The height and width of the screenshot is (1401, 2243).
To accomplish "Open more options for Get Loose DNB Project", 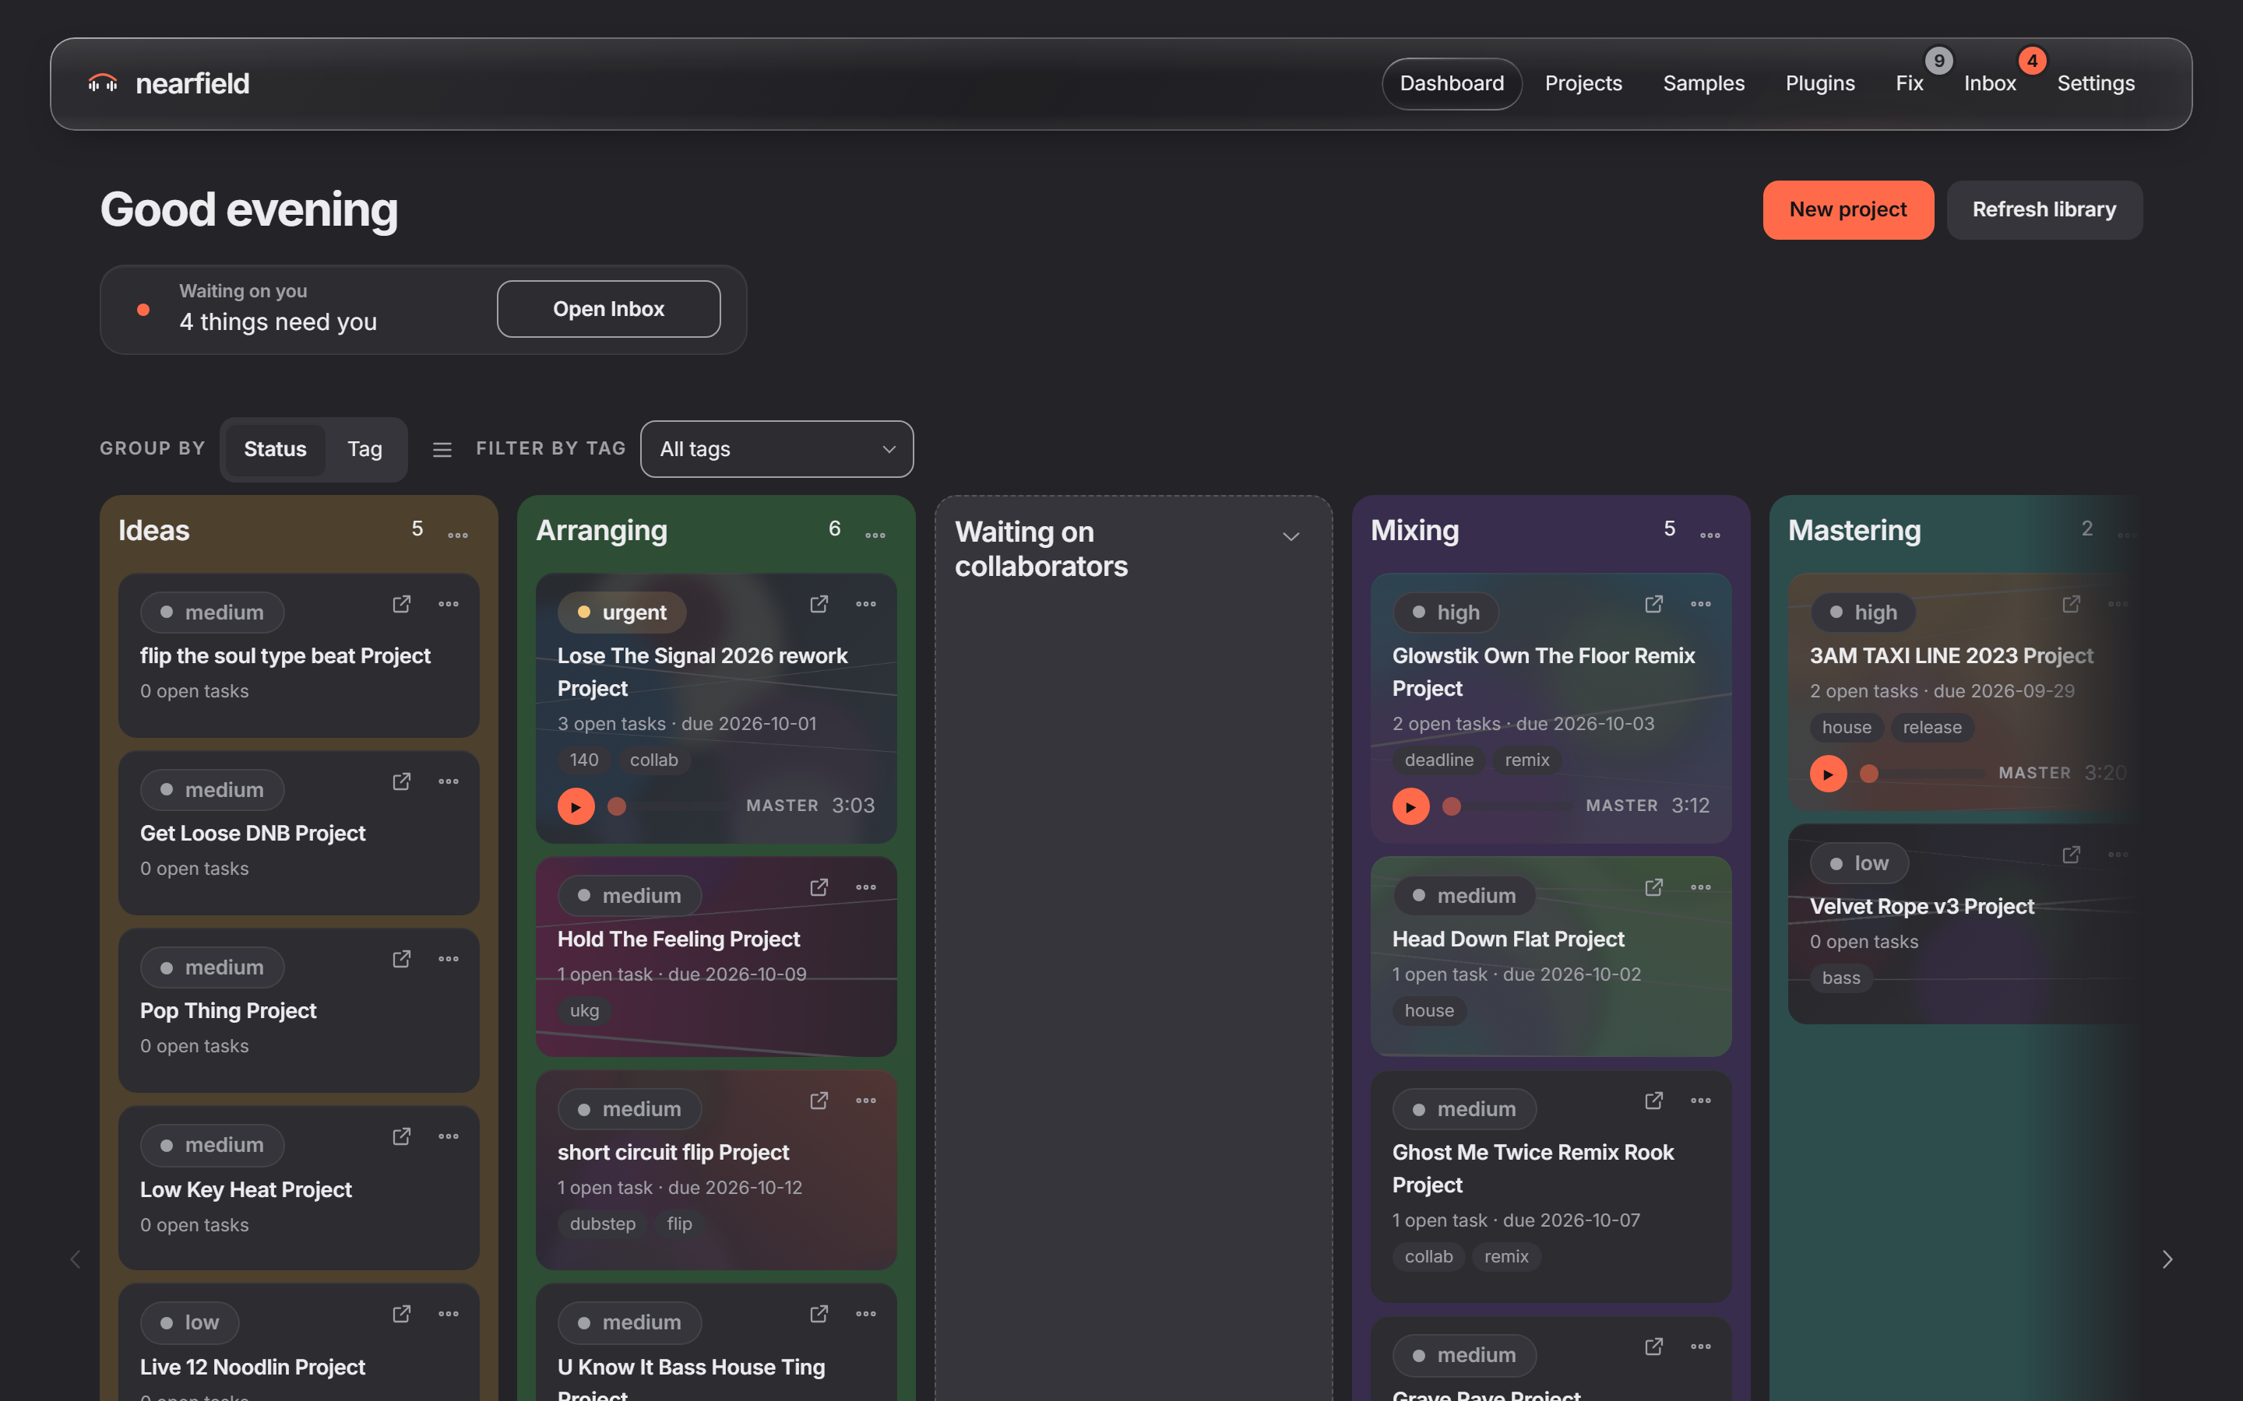I will [x=449, y=781].
